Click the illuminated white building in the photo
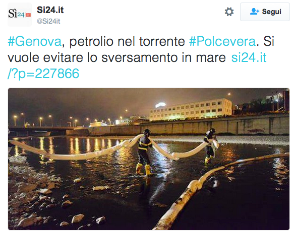This screenshot has width=294, height=233. (191, 110)
